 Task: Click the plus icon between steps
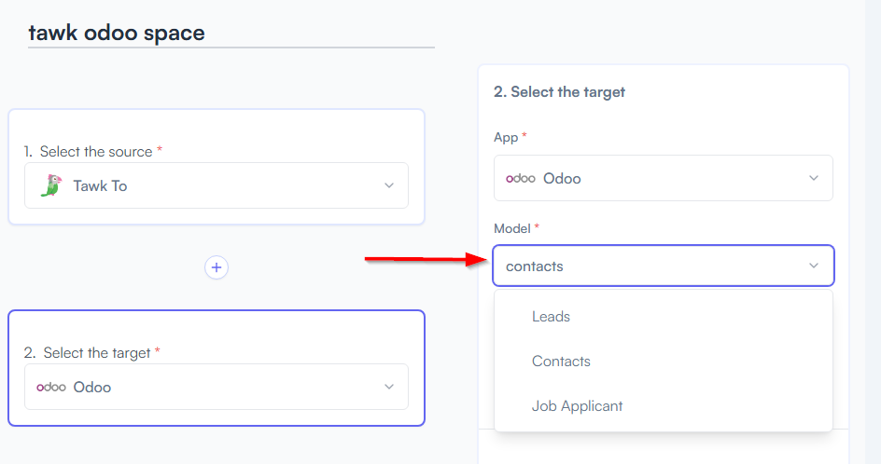point(217,267)
